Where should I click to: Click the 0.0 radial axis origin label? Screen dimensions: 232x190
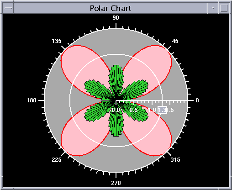coord(116,110)
